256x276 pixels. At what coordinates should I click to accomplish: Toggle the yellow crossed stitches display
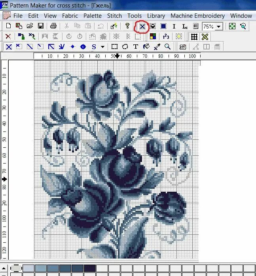[205, 37]
